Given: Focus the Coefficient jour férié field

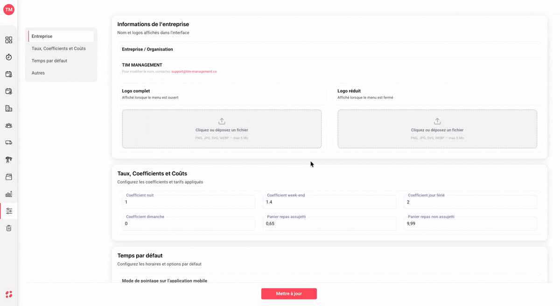Looking at the screenshot, I should click(470, 202).
